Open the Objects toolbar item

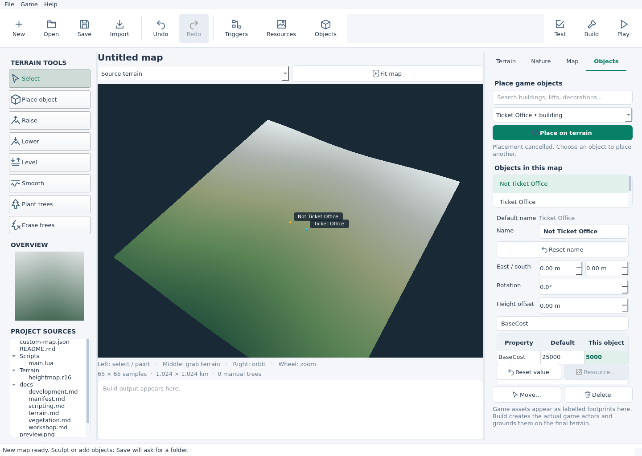pos(325,28)
